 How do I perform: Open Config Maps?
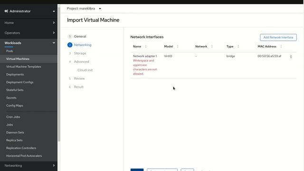(15, 105)
